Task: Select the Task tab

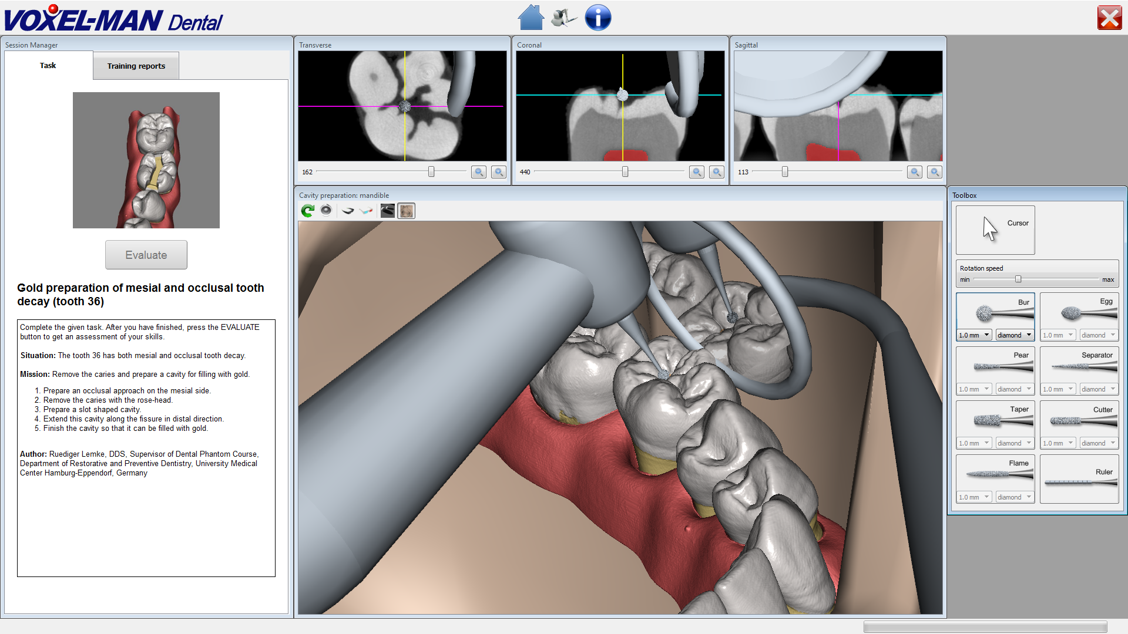Action: tap(48, 65)
